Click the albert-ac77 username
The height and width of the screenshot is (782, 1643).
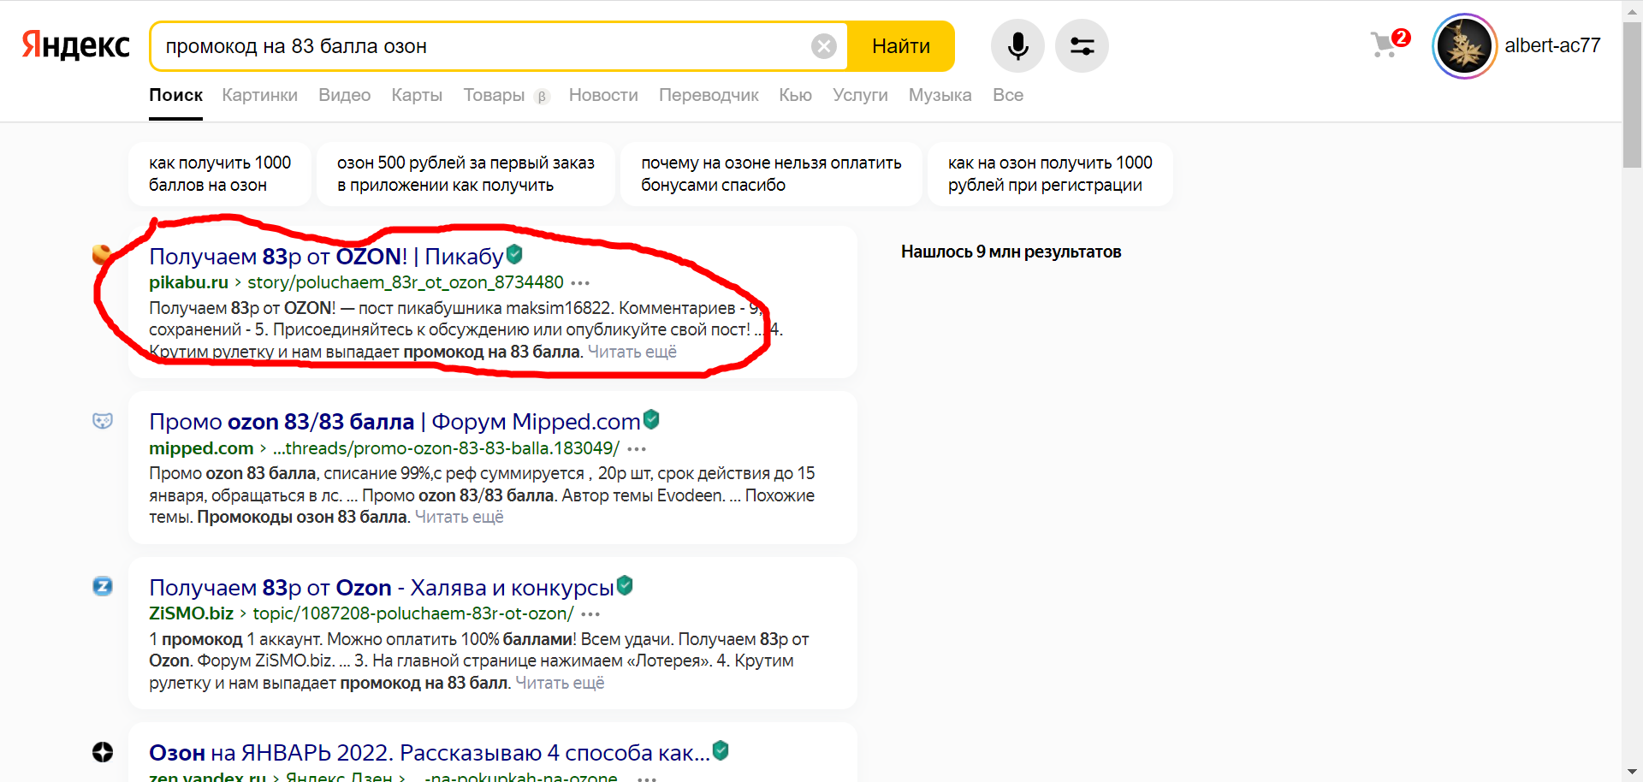1552,45
